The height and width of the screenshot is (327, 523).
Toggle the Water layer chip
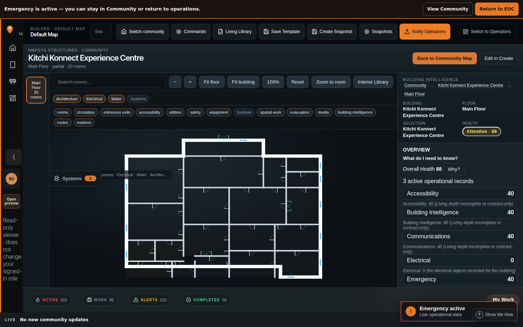[x=116, y=99]
